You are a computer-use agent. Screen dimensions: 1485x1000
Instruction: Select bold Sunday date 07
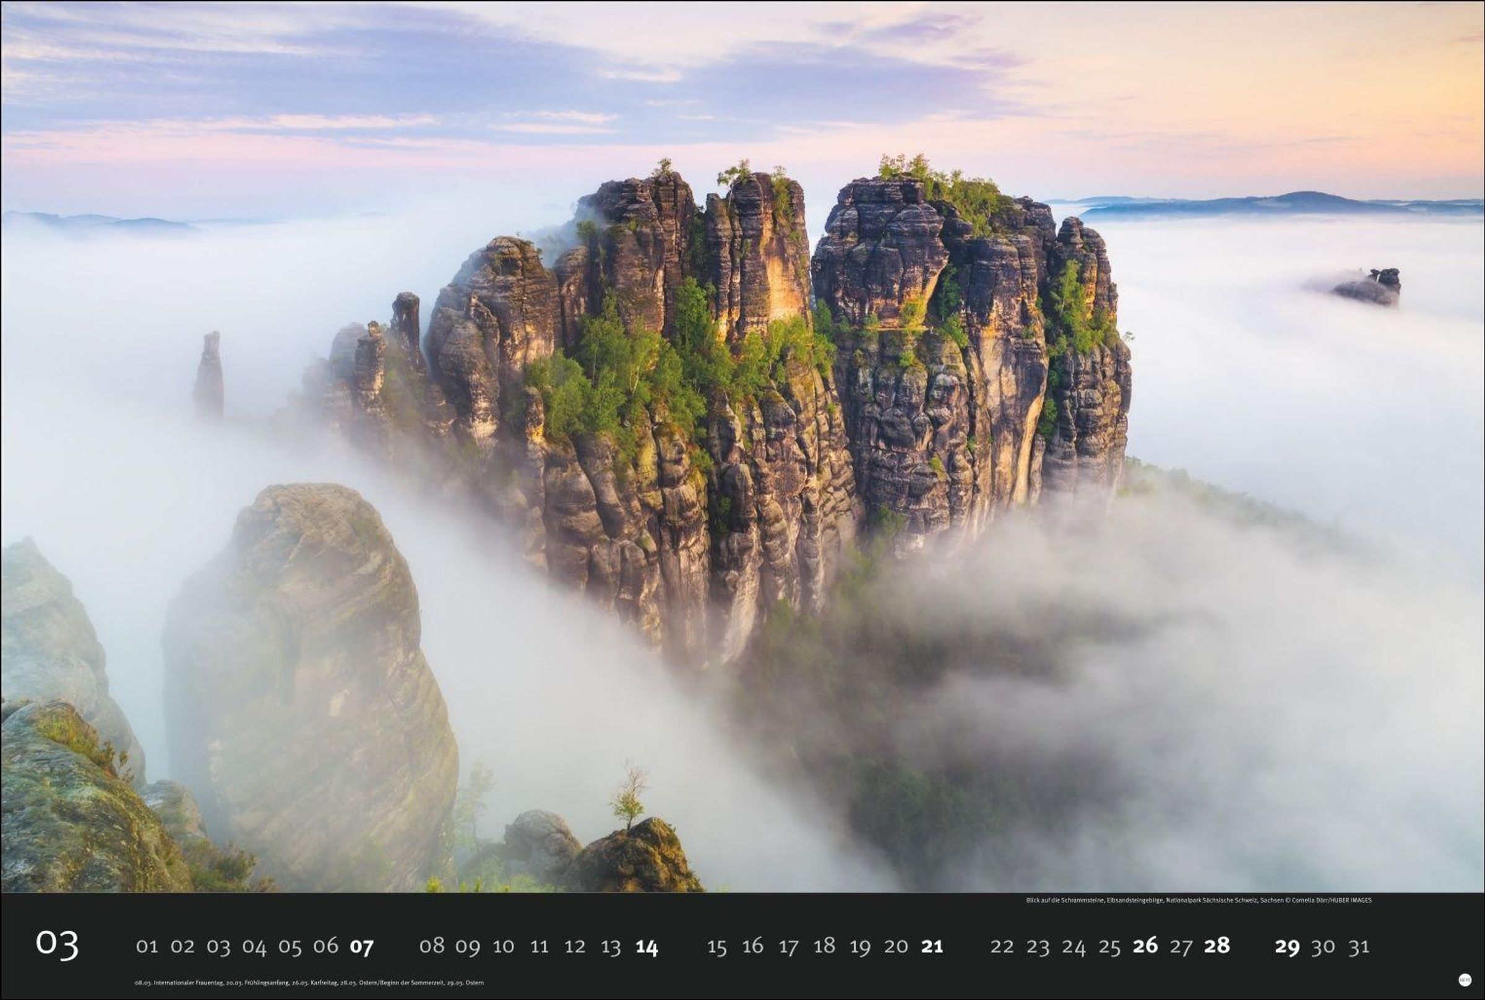click(x=361, y=946)
